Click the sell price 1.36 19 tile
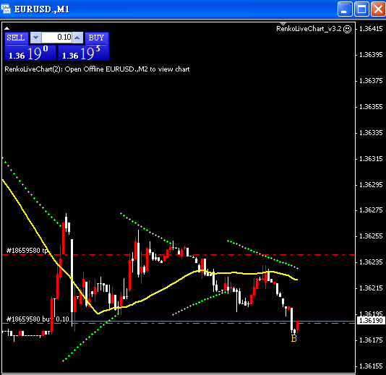 tap(30, 53)
